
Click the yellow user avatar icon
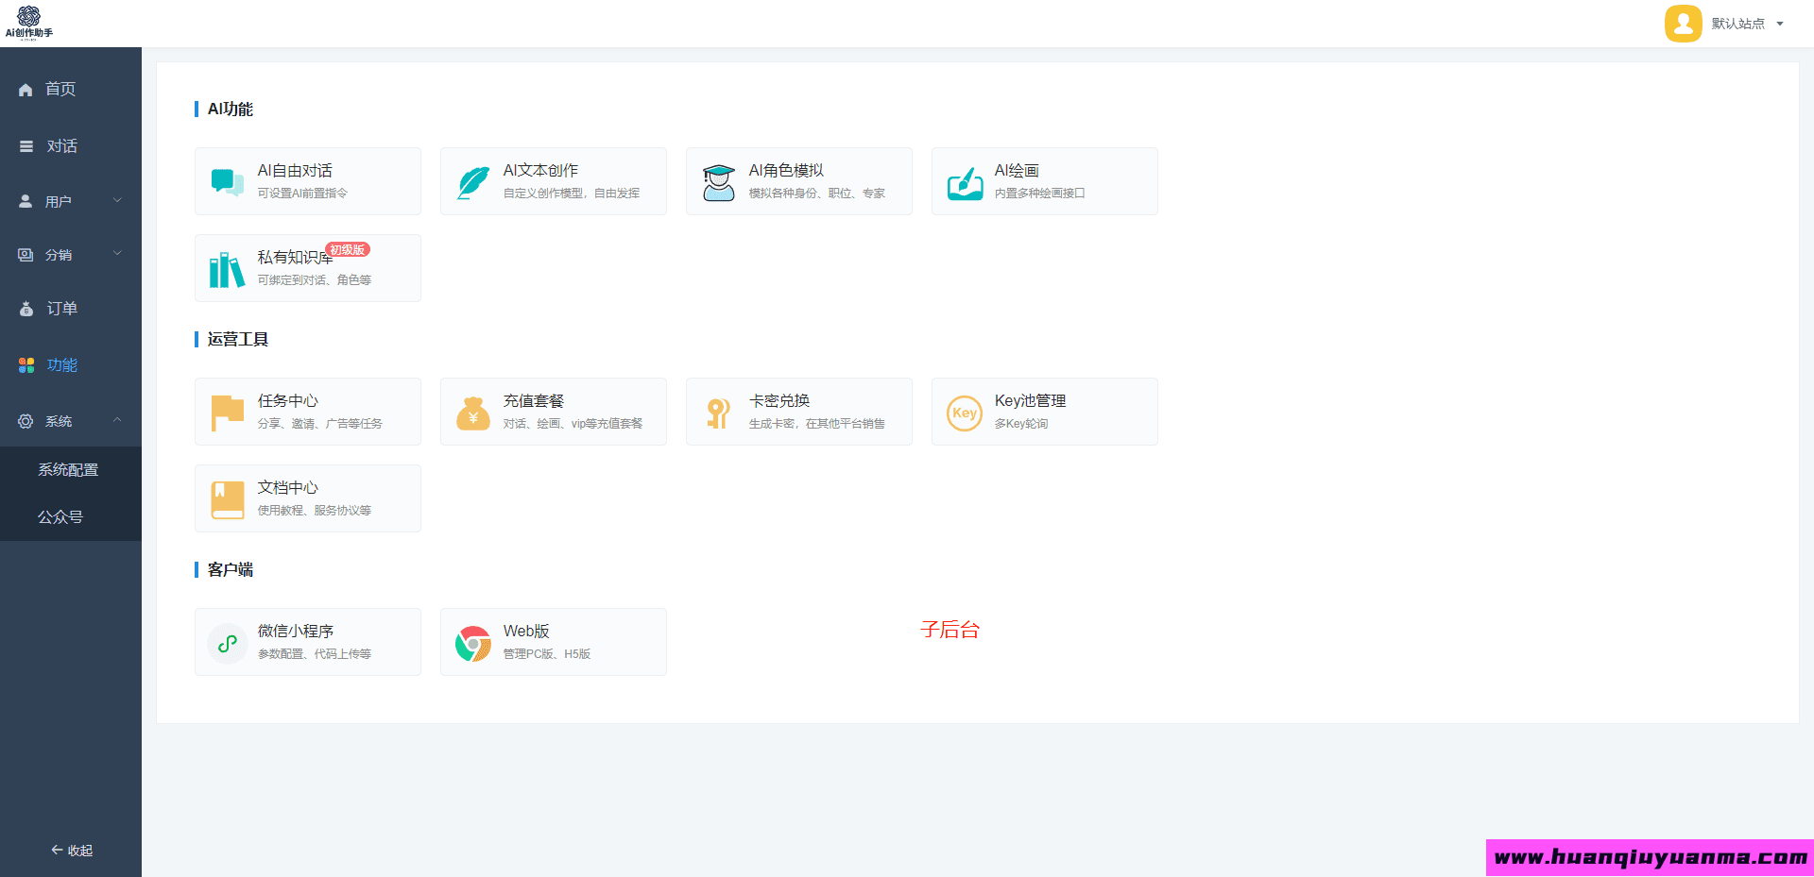tap(1683, 24)
